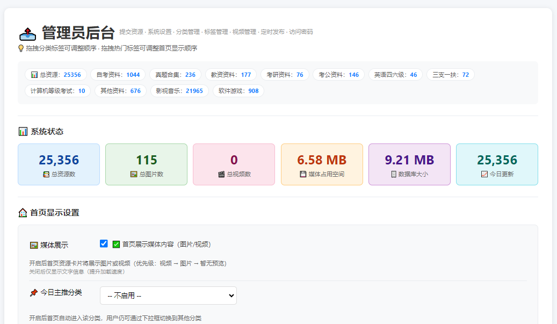Click the picture frame icon beside 媒体展示
This screenshot has width=557, height=324.
point(34,245)
